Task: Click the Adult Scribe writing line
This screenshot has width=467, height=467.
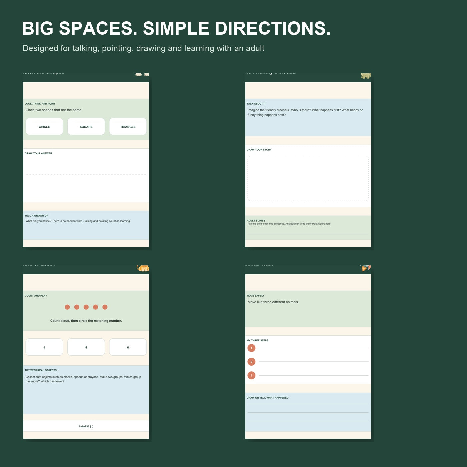Action: (x=308, y=235)
